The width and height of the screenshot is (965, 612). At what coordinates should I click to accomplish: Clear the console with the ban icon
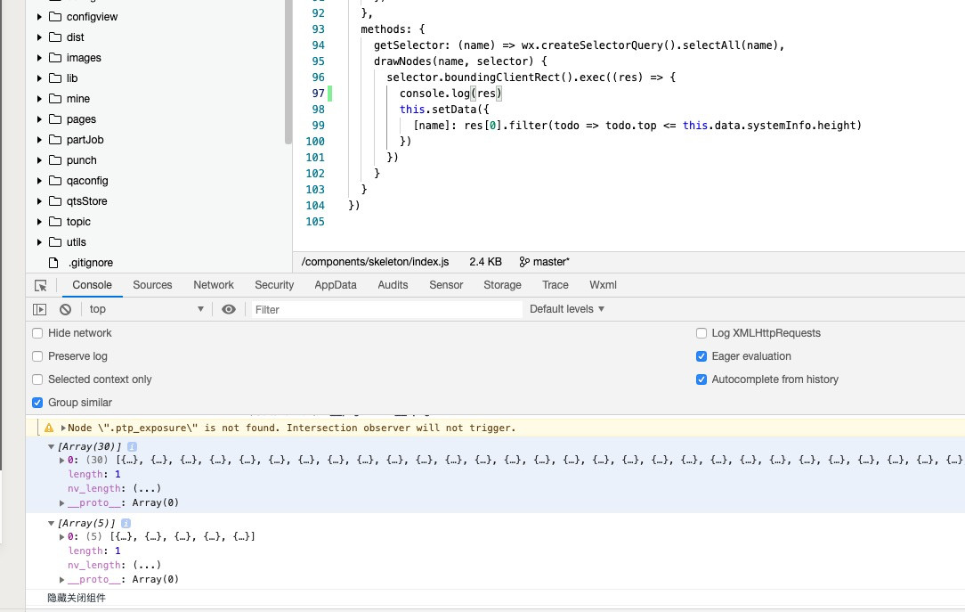click(65, 309)
